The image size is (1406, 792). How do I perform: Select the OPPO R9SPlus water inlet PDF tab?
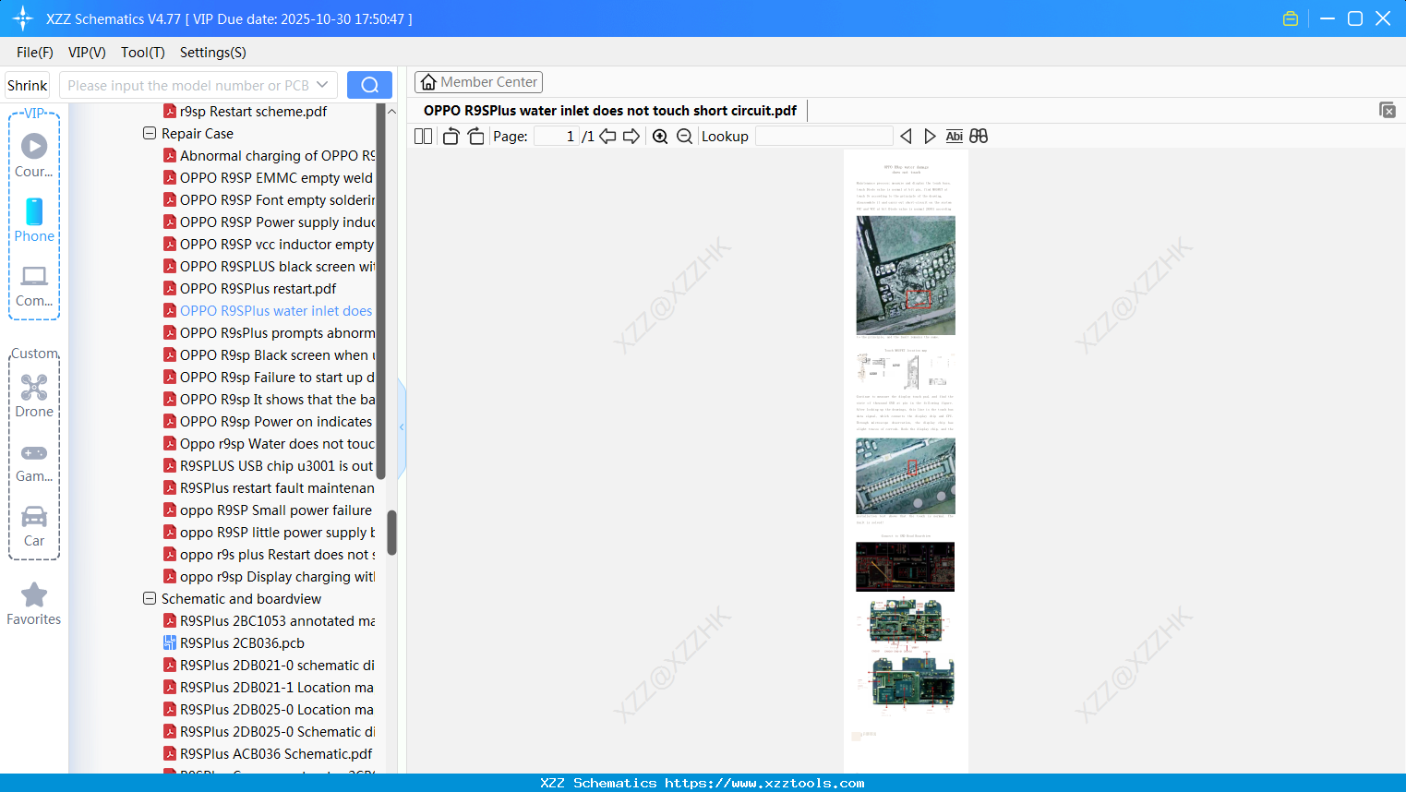610,111
